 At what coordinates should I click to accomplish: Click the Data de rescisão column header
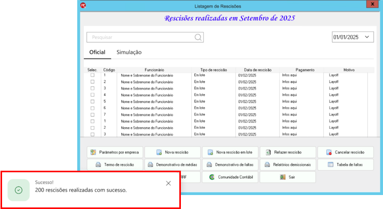coord(258,70)
